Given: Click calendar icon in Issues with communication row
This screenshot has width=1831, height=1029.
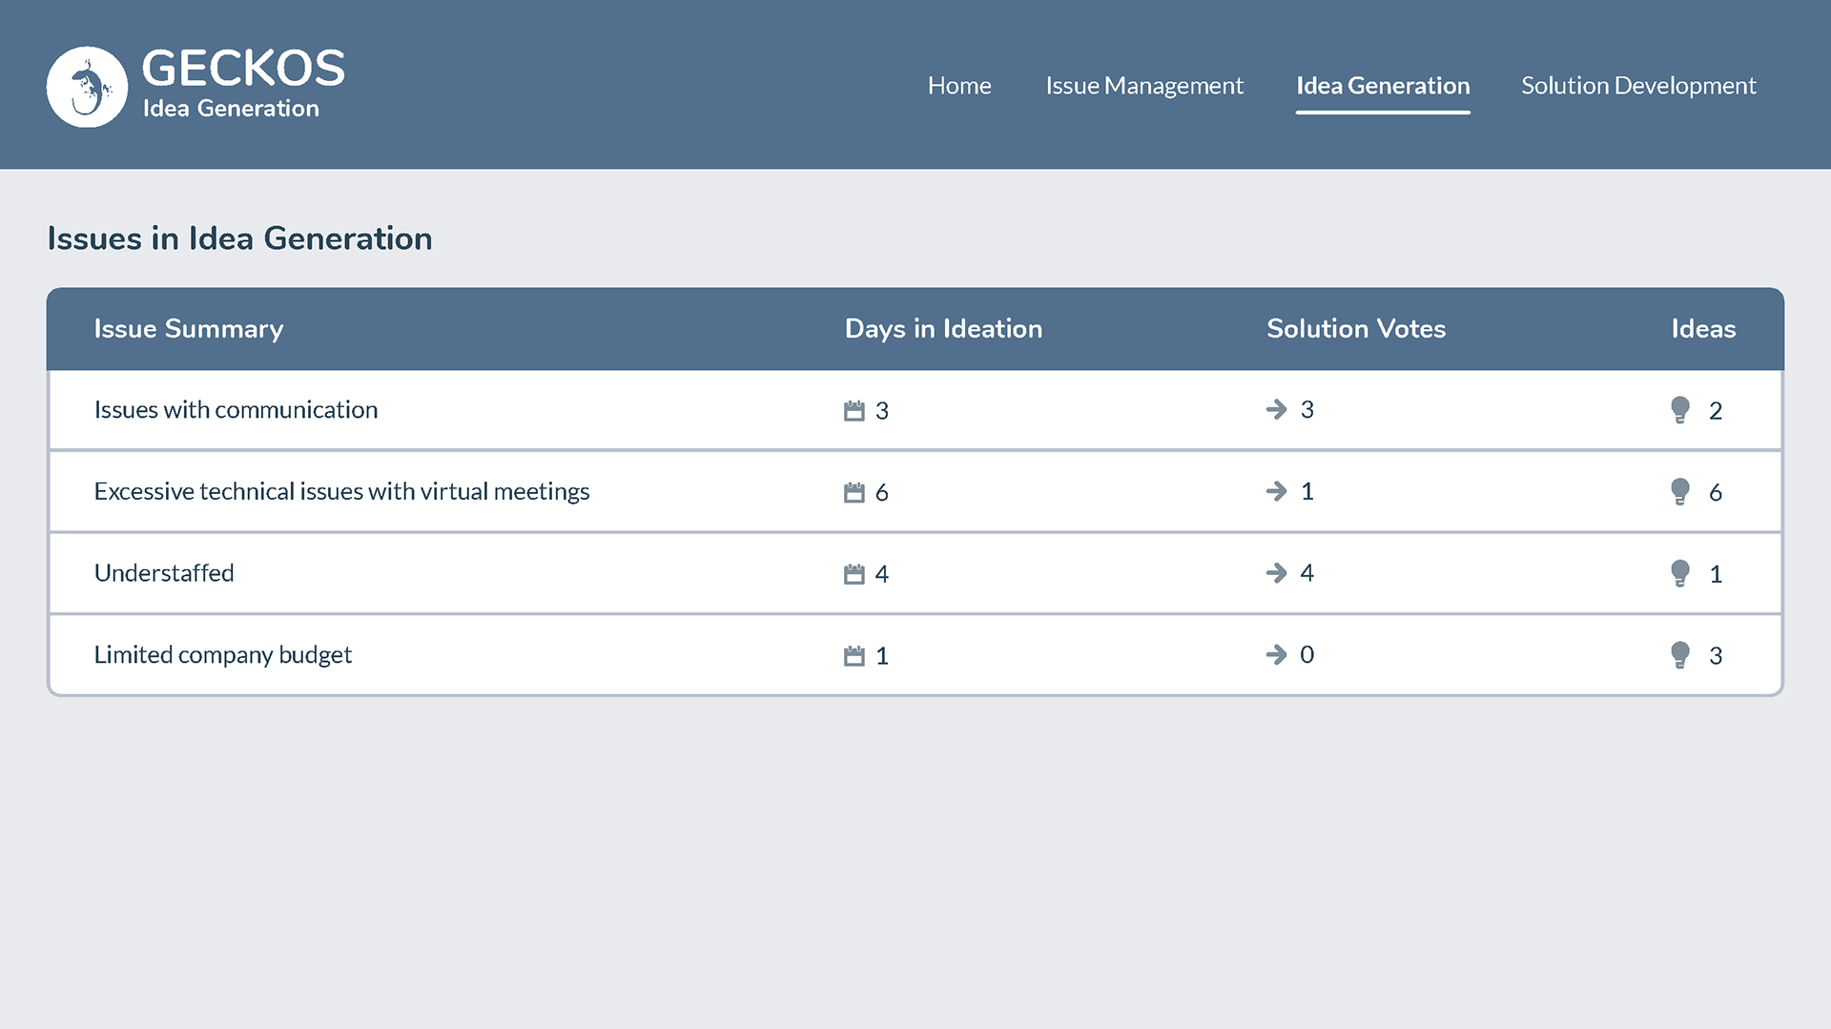Looking at the screenshot, I should (854, 411).
